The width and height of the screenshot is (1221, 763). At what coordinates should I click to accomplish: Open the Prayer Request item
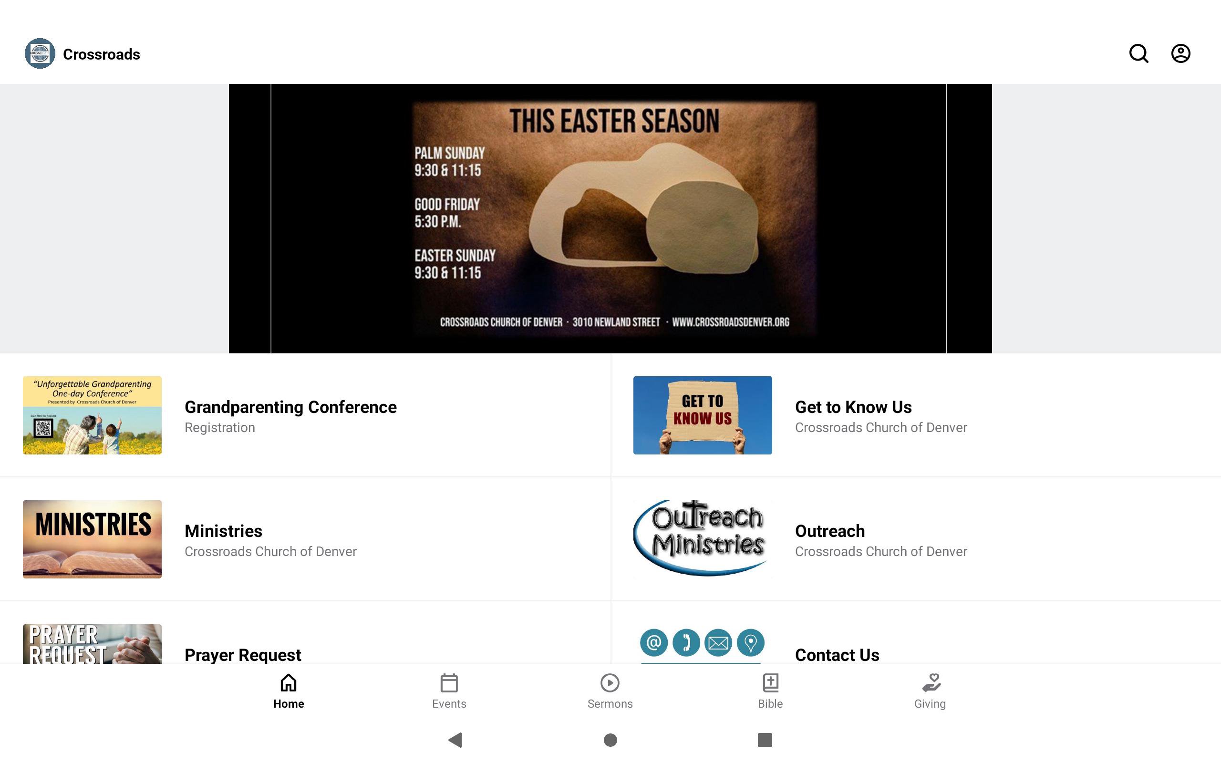(x=242, y=654)
